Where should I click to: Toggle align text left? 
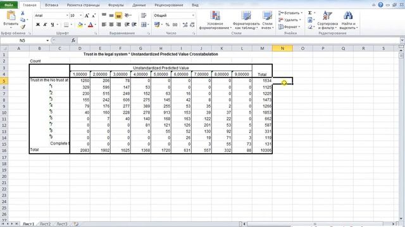(104, 25)
